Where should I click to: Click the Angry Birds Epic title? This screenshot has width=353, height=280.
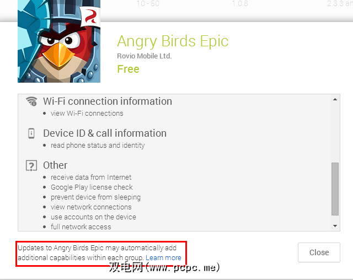[173, 41]
